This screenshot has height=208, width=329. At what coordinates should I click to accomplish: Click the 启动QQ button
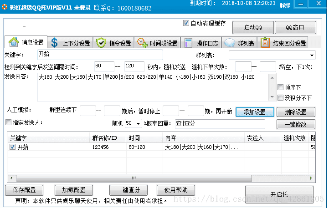(x=253, y=27)
